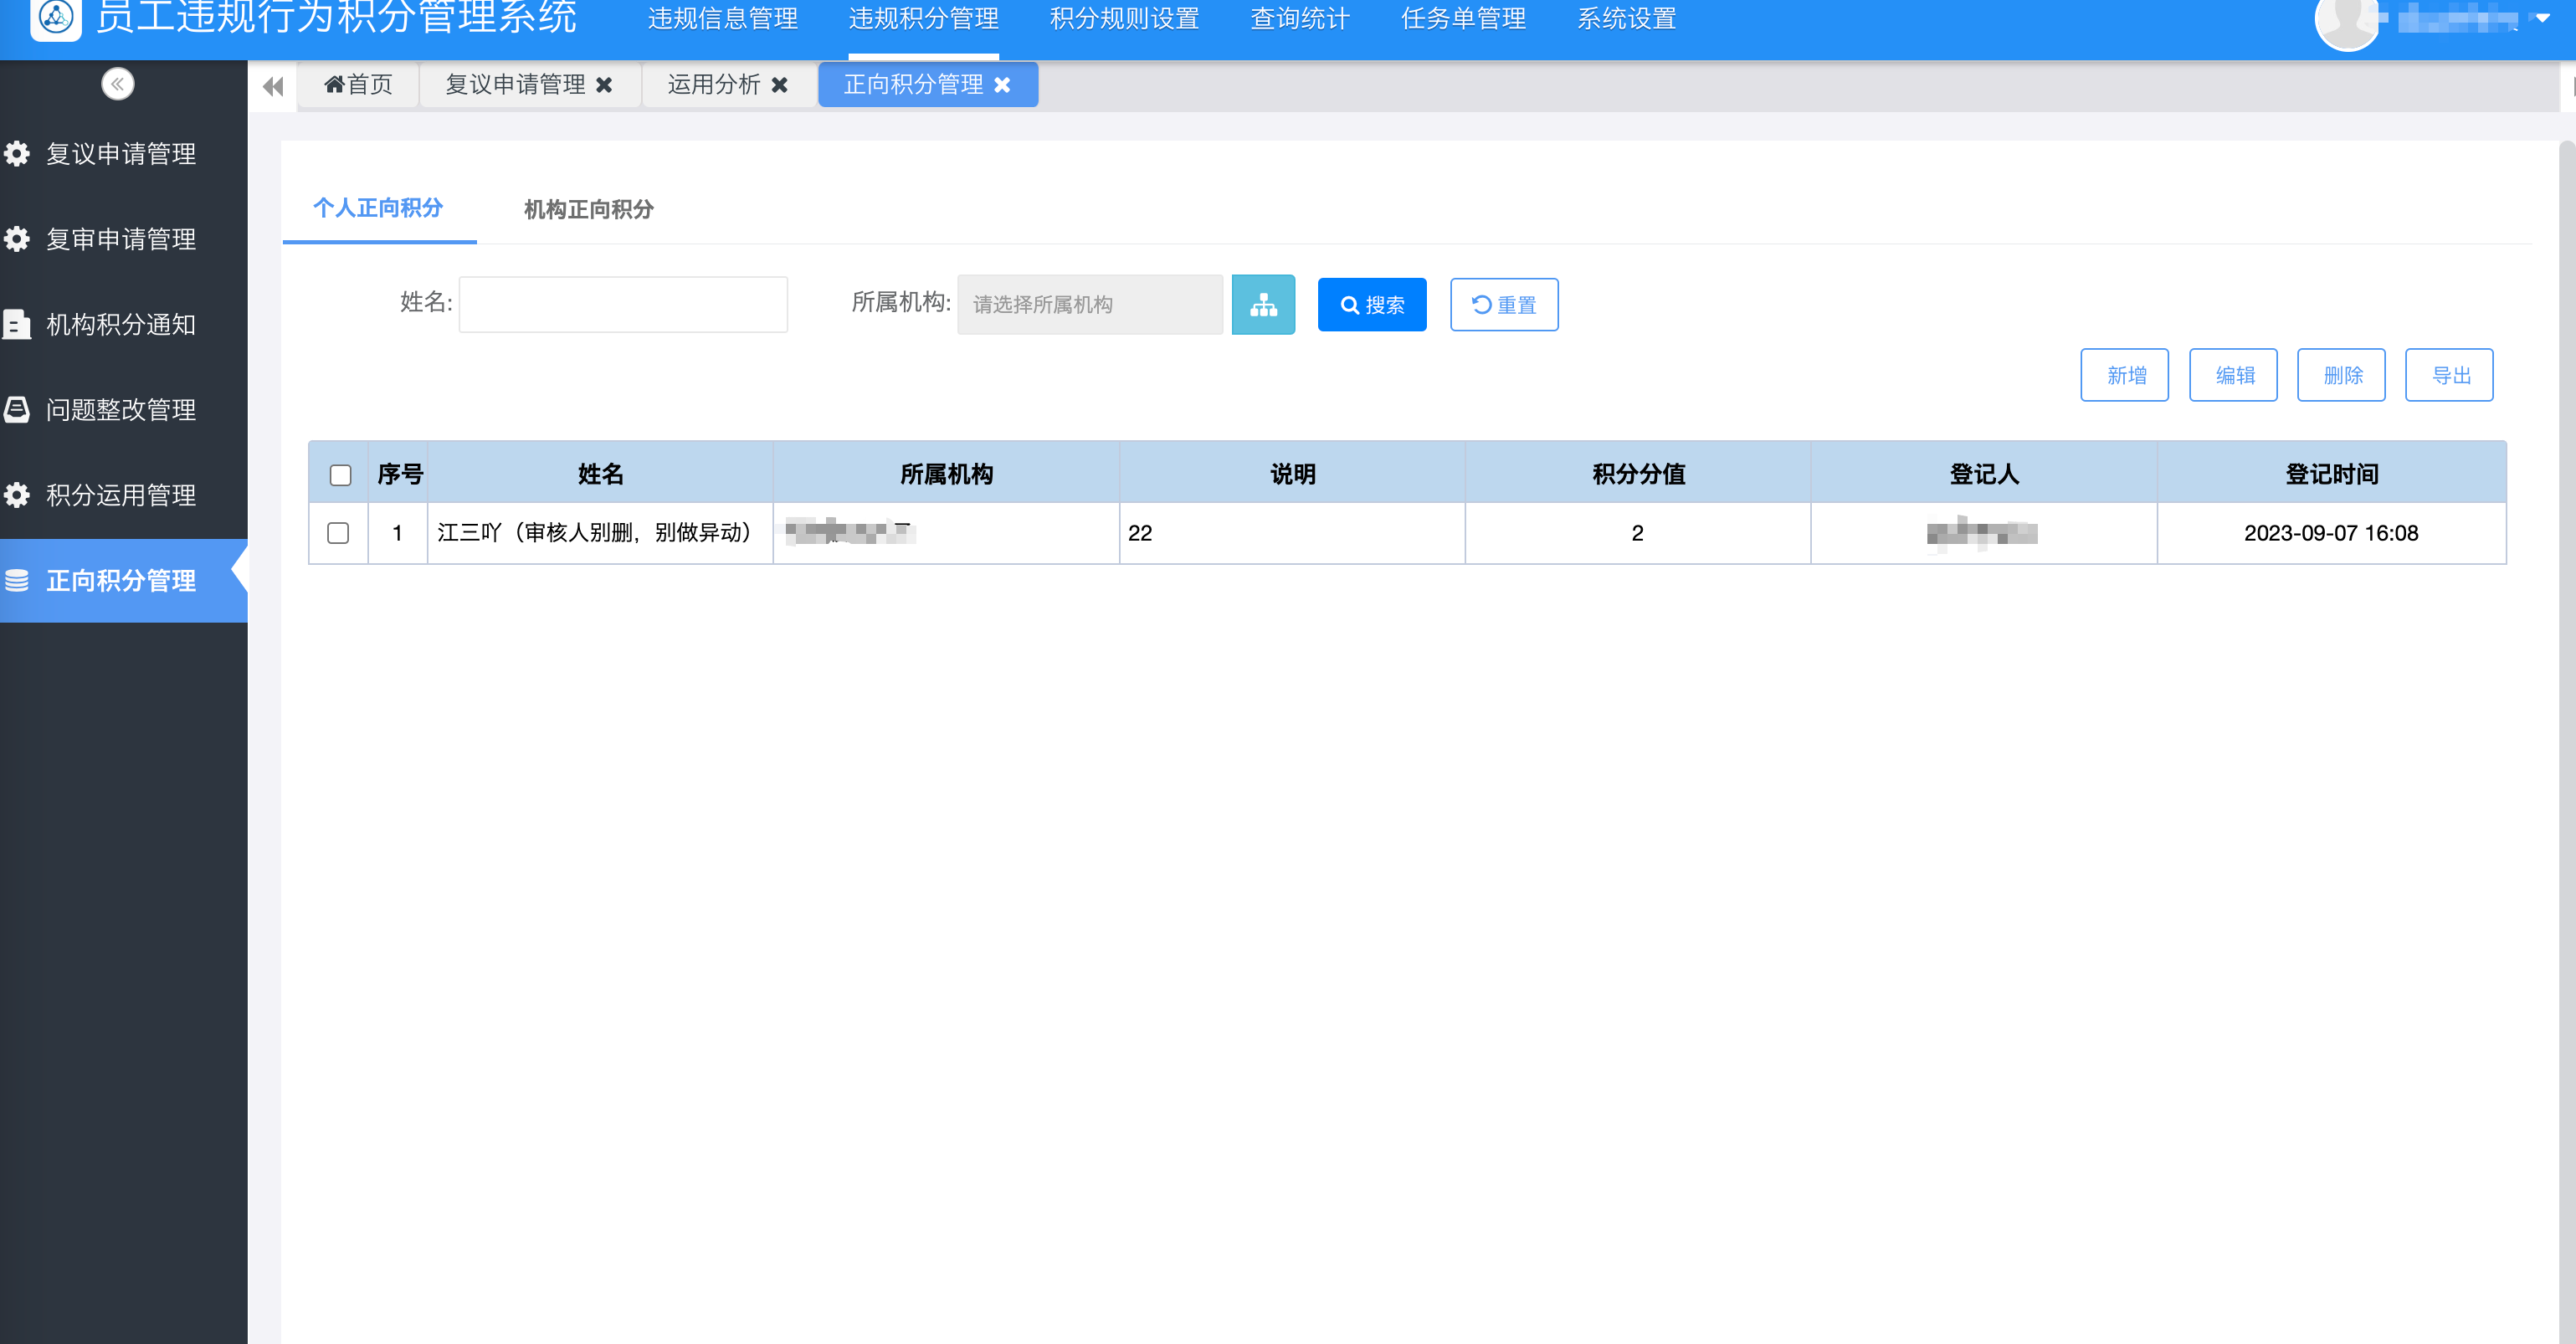Select the 机构正向积分 sub-tab
The height and width of the screenshot is (1344, 2576).
[x=589, y=209]
